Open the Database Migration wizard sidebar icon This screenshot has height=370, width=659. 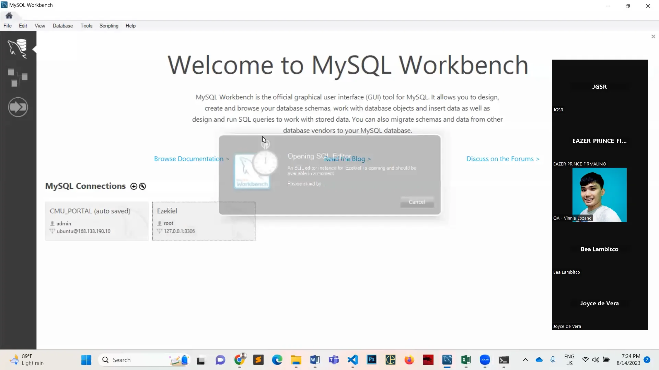(x=18, y=107)
